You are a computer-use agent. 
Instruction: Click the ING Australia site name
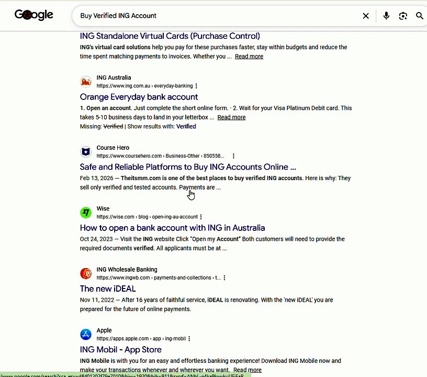tap(114, 77)
